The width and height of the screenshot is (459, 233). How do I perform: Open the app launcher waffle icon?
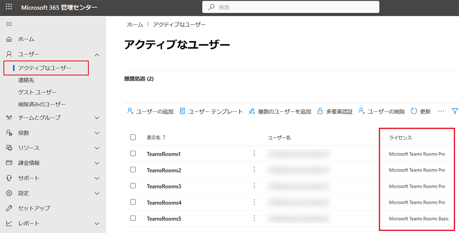tap(9, 7)
